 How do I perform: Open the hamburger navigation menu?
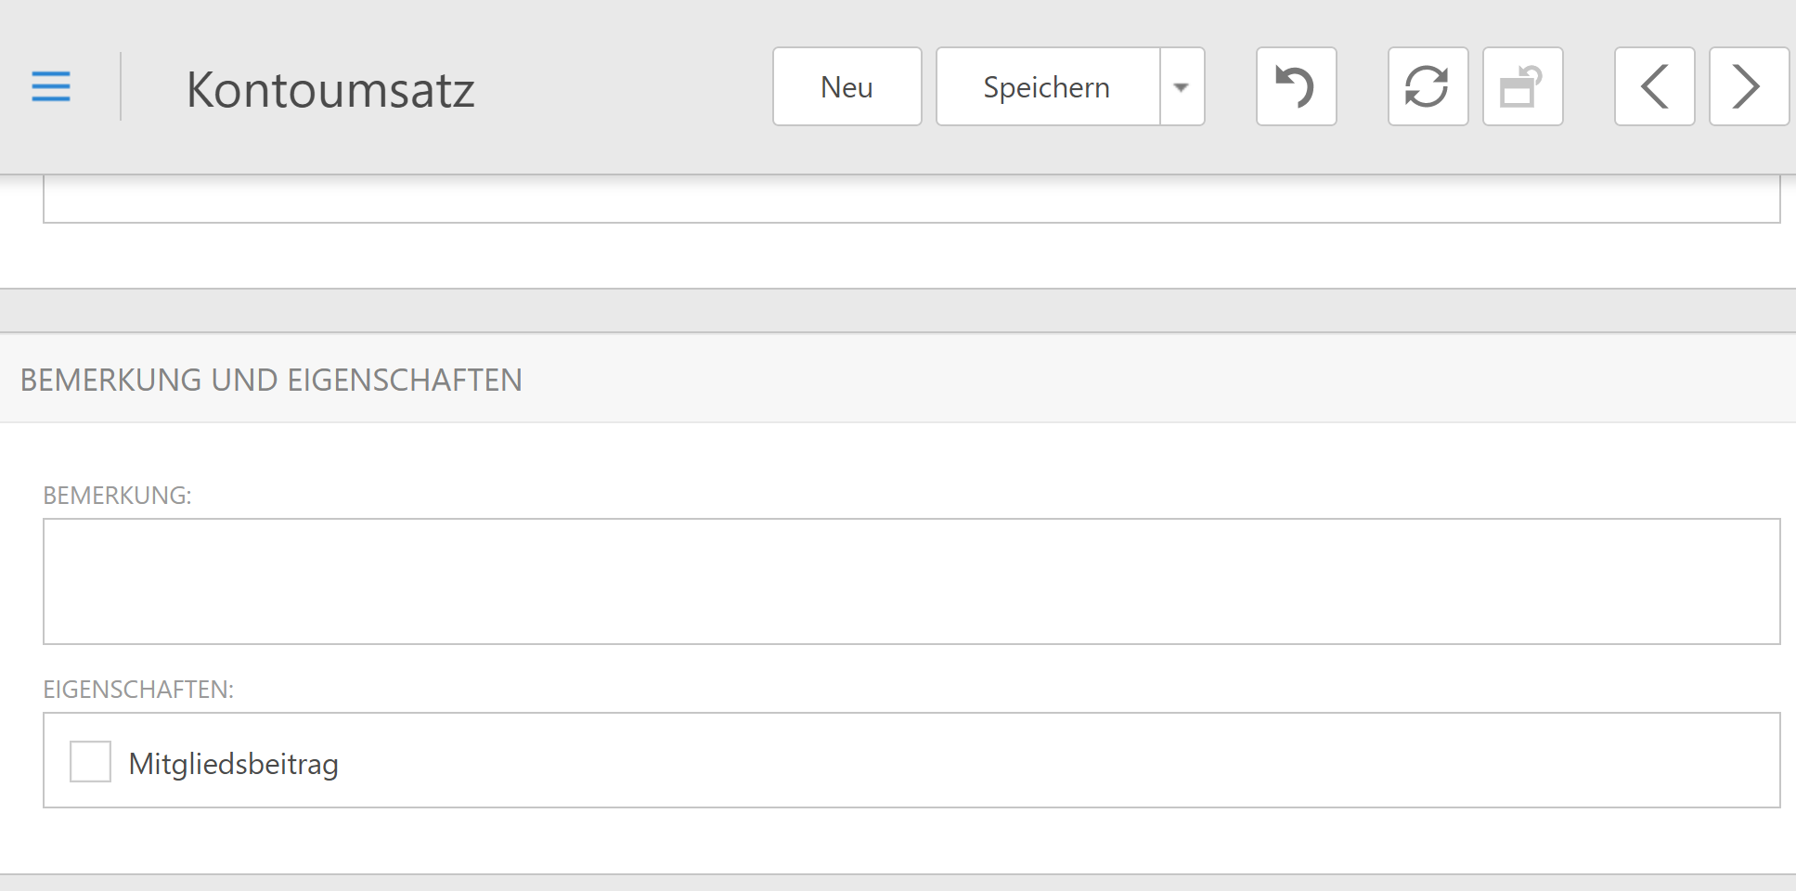51,86
